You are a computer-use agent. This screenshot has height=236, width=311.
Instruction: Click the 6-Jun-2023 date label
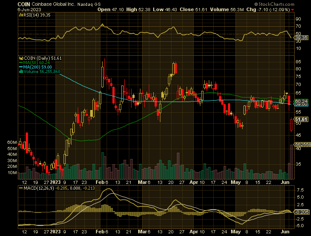[x=29, y=9]
